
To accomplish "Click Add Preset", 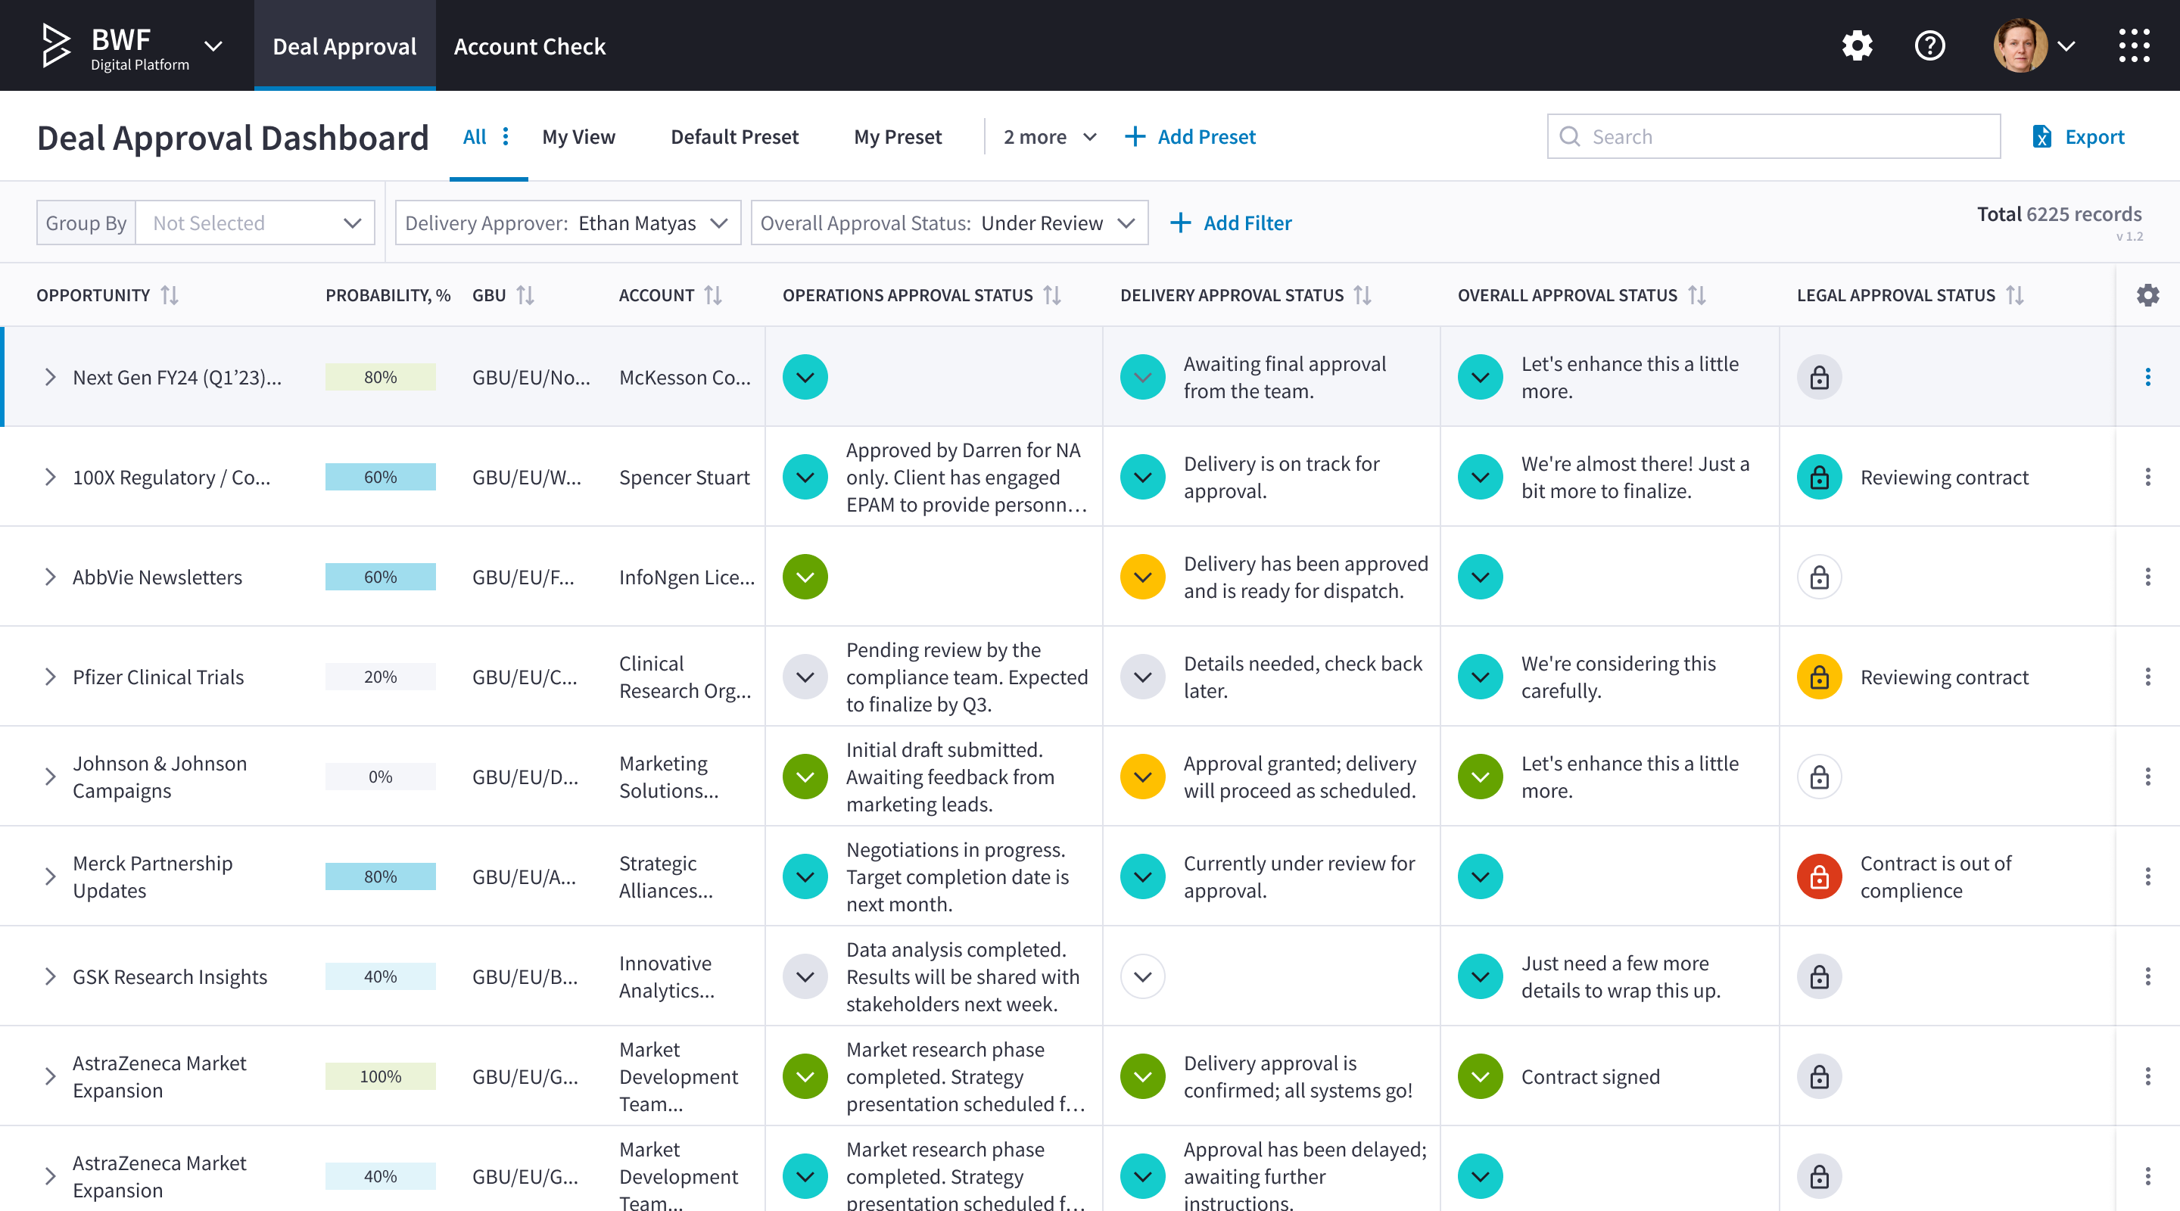I will [x=1190, y=136].
